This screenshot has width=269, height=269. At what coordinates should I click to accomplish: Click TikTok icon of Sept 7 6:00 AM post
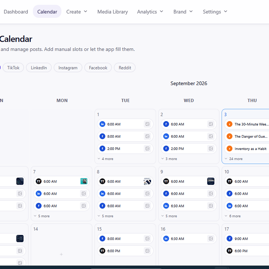click(39, 181)
